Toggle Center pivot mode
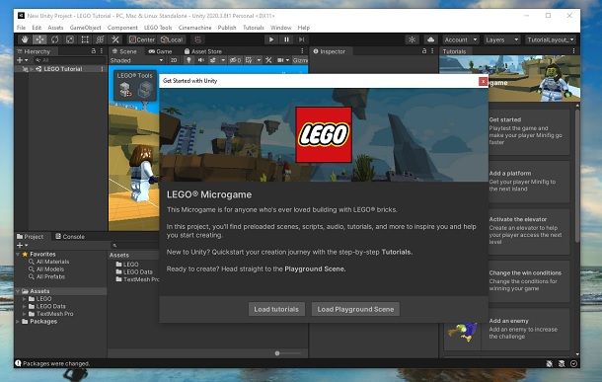The image size is (602, 382). pos(142,39)
